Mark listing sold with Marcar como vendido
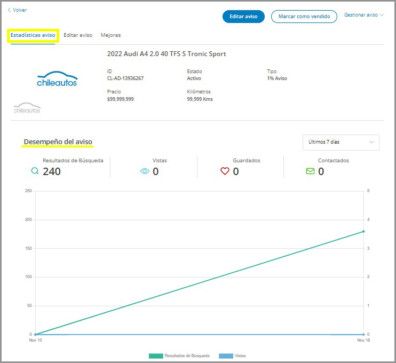 [x=304, y=17]
